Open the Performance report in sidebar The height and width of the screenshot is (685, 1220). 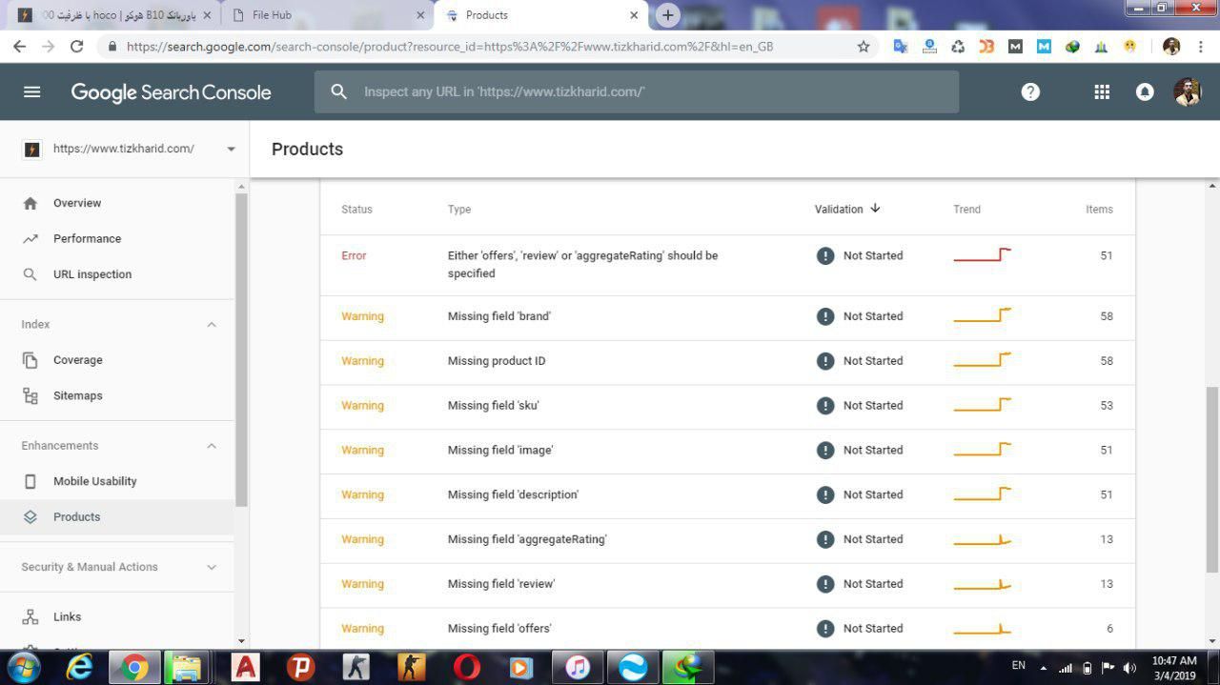(87, 238)
